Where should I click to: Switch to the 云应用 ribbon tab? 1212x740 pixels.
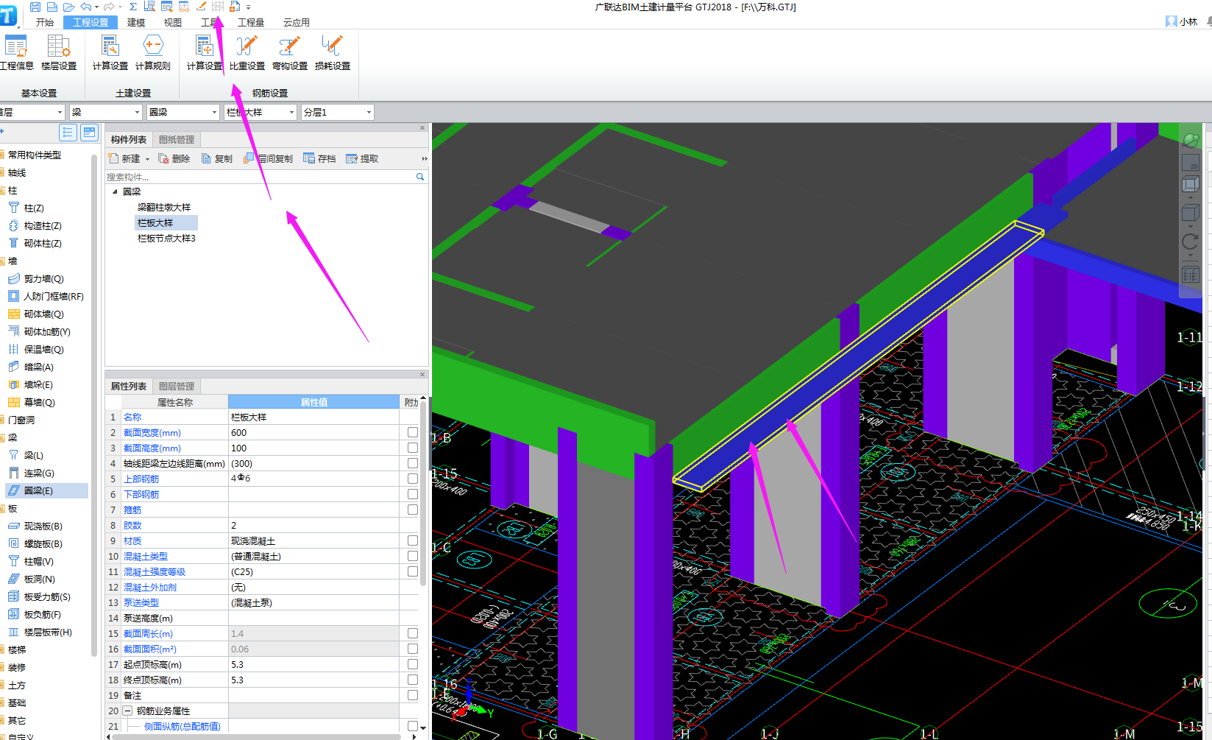(297, 22)
